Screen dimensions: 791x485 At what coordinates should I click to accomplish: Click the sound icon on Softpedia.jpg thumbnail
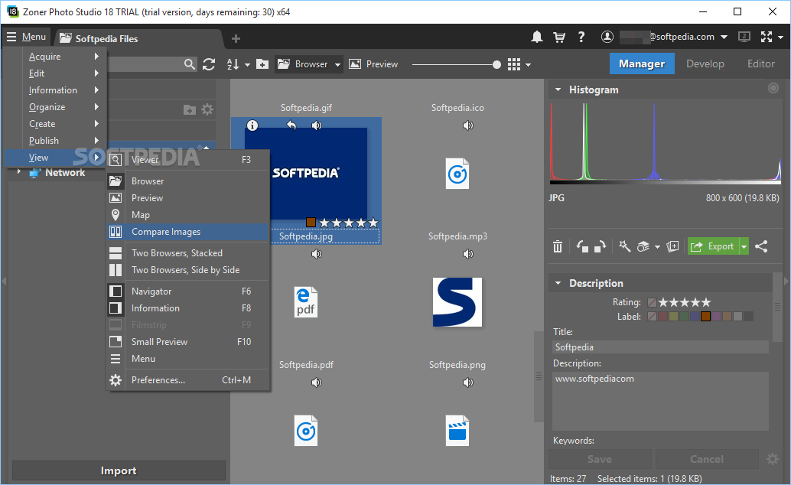[316, 125]
